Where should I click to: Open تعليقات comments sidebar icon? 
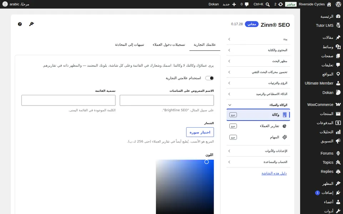(x=338, y=65)
